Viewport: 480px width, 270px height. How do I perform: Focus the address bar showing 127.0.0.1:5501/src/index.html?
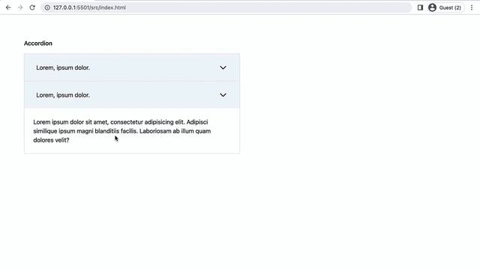[226, 7]
